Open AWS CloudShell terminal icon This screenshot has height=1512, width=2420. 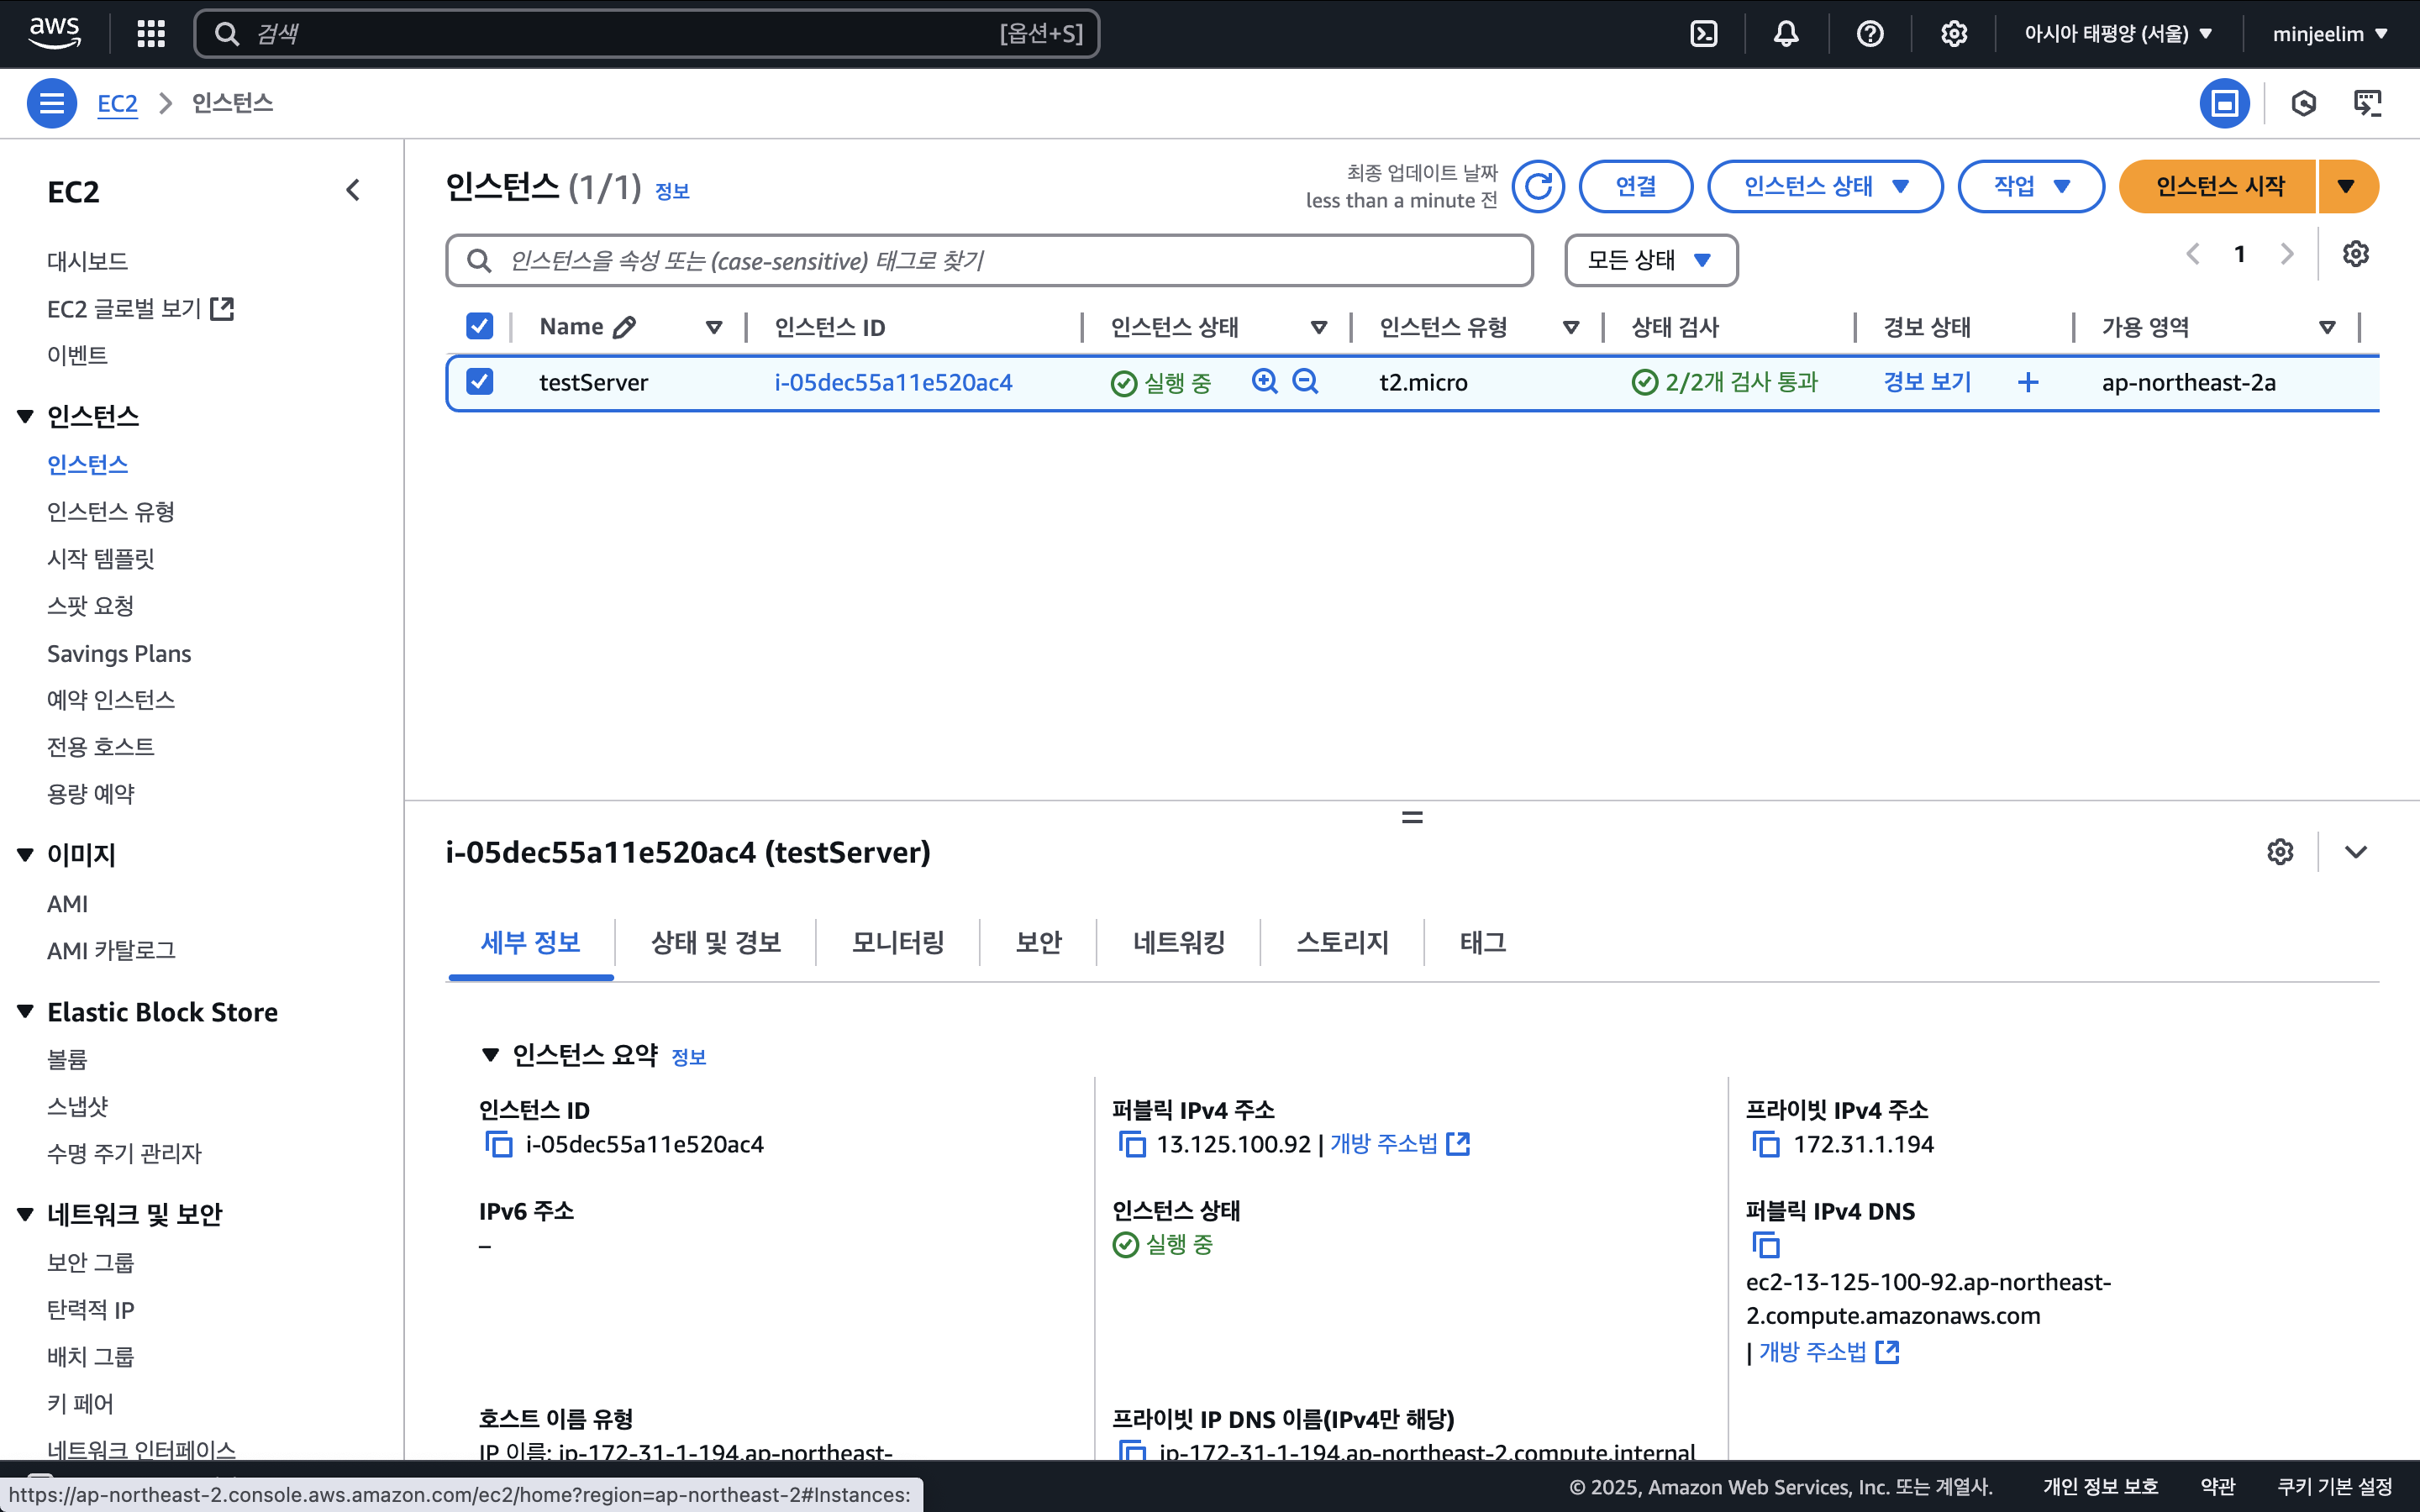1703,34
